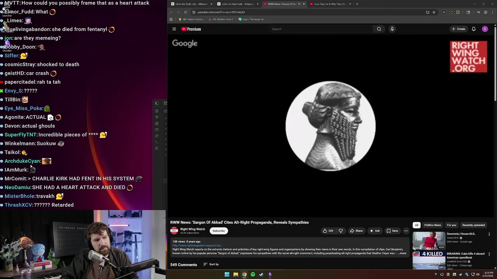The height and width of the screenshot is (279, 497).
Task: Click the Share button
Action: (356, 231)
